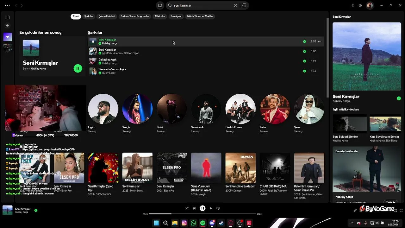Expand hidden system tray icons chevron

tap(352, 223)
